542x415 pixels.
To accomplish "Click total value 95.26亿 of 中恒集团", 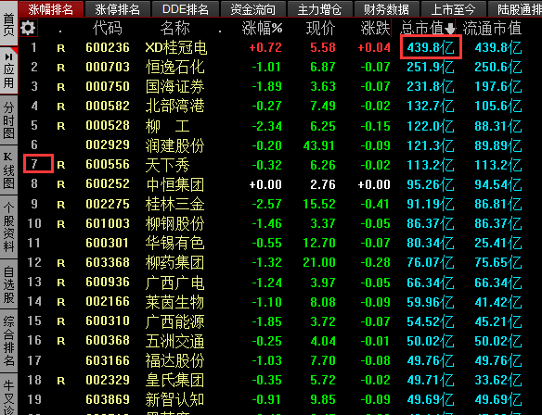I will (x=431, y=184).
